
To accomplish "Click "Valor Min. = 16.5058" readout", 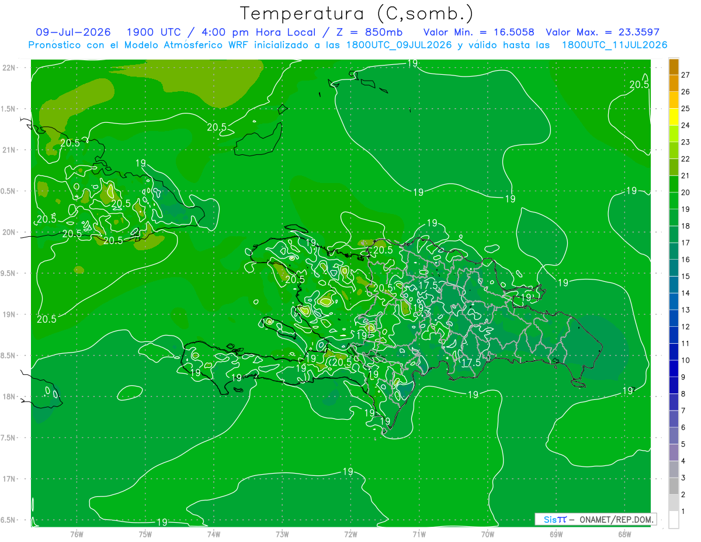I will pos(478,33).
